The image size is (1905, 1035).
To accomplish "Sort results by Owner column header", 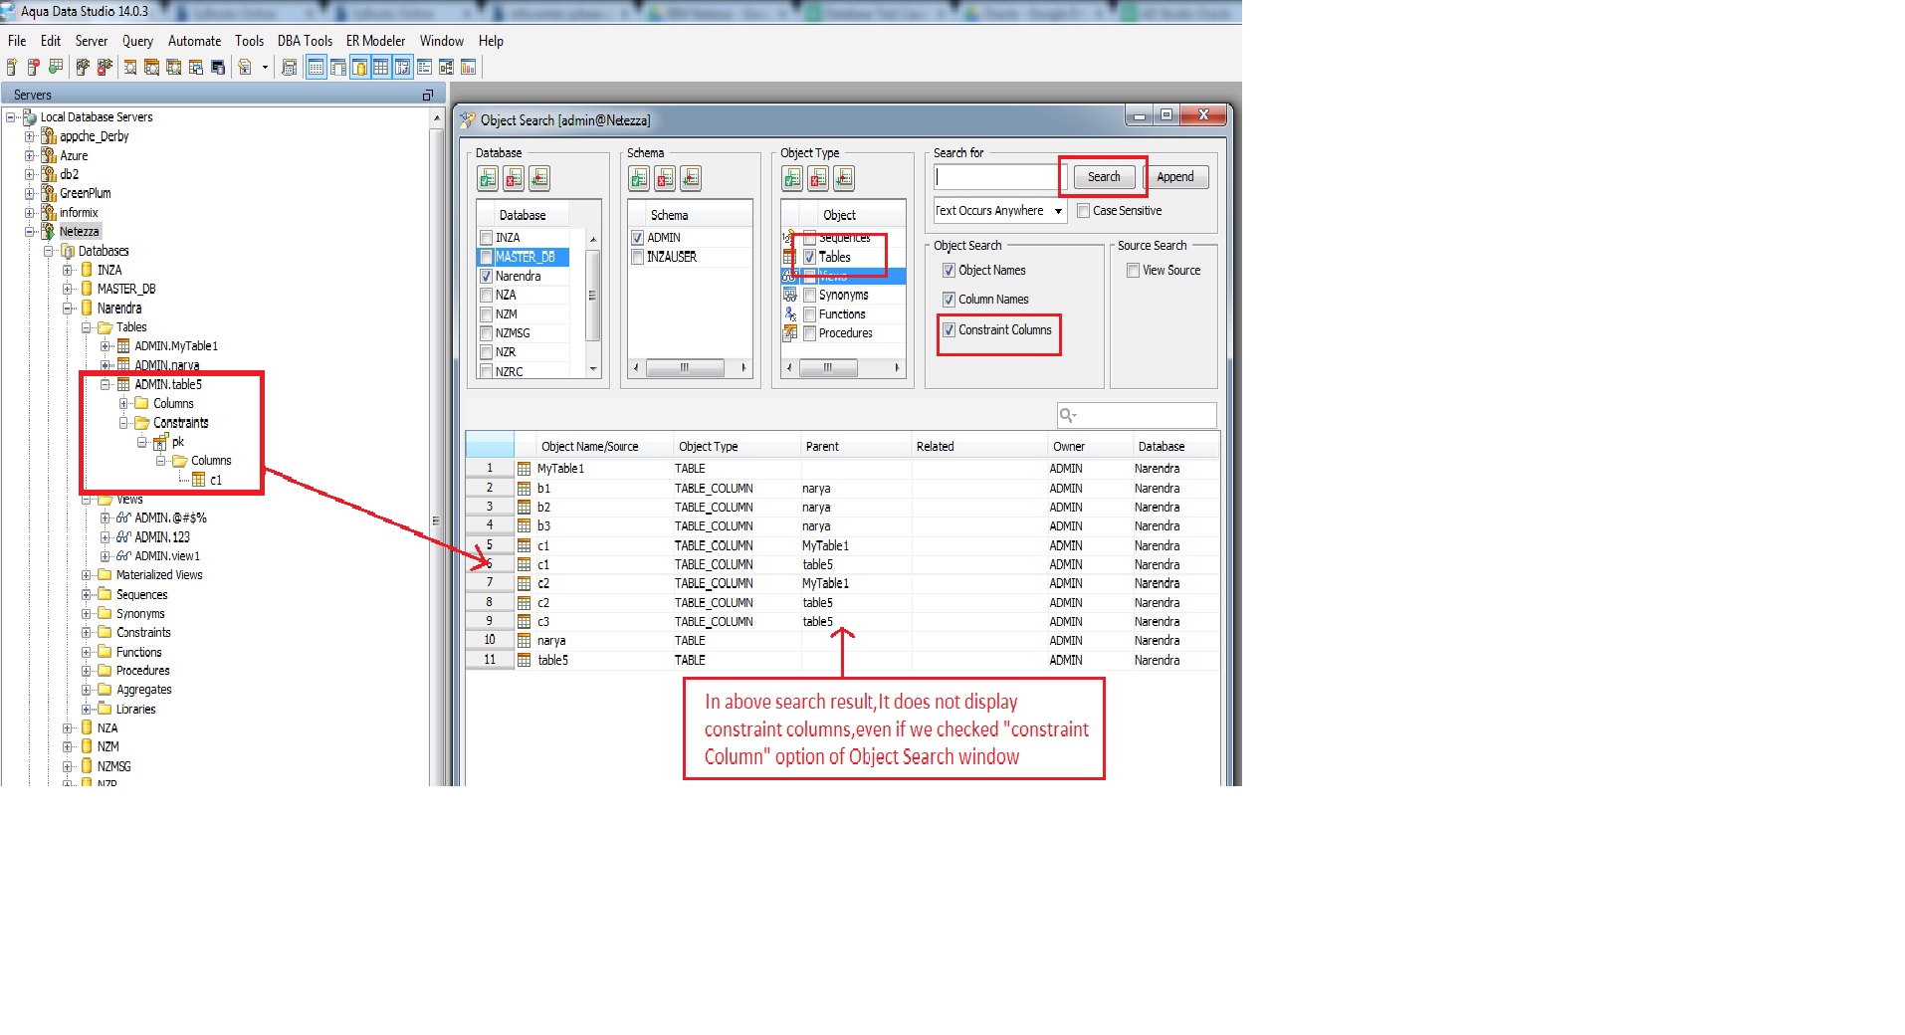I will click(1090, 447).
